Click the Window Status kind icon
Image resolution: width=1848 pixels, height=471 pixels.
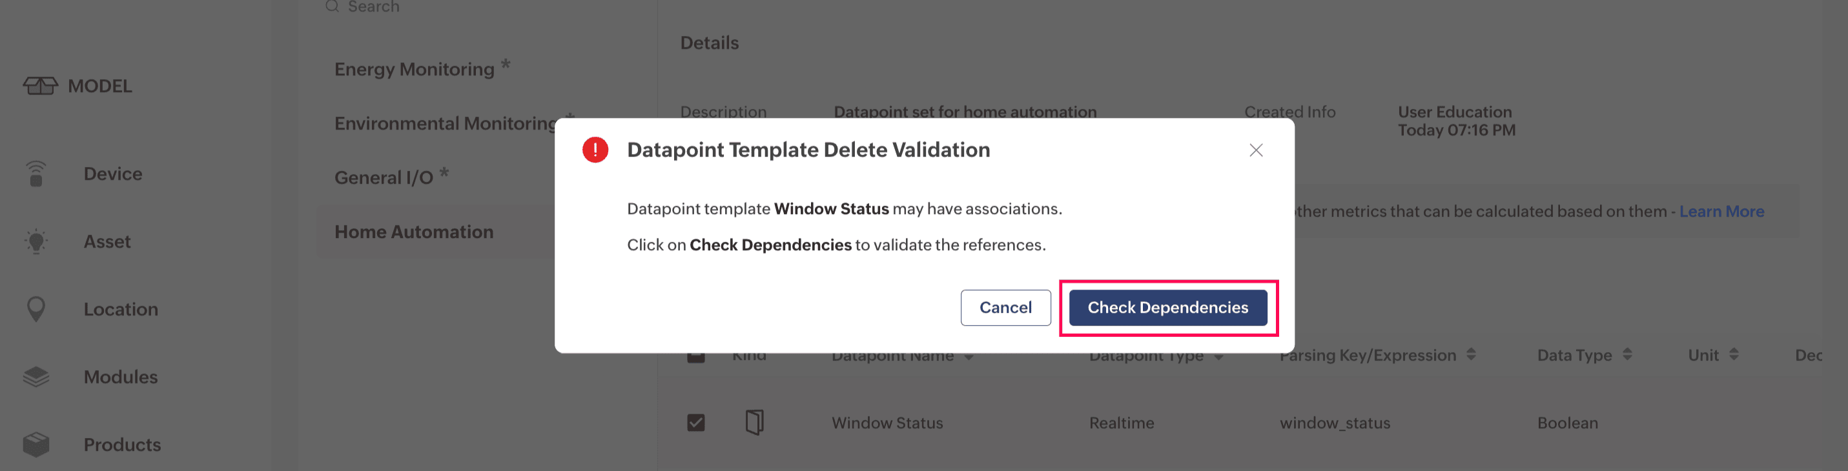[754, 422]
